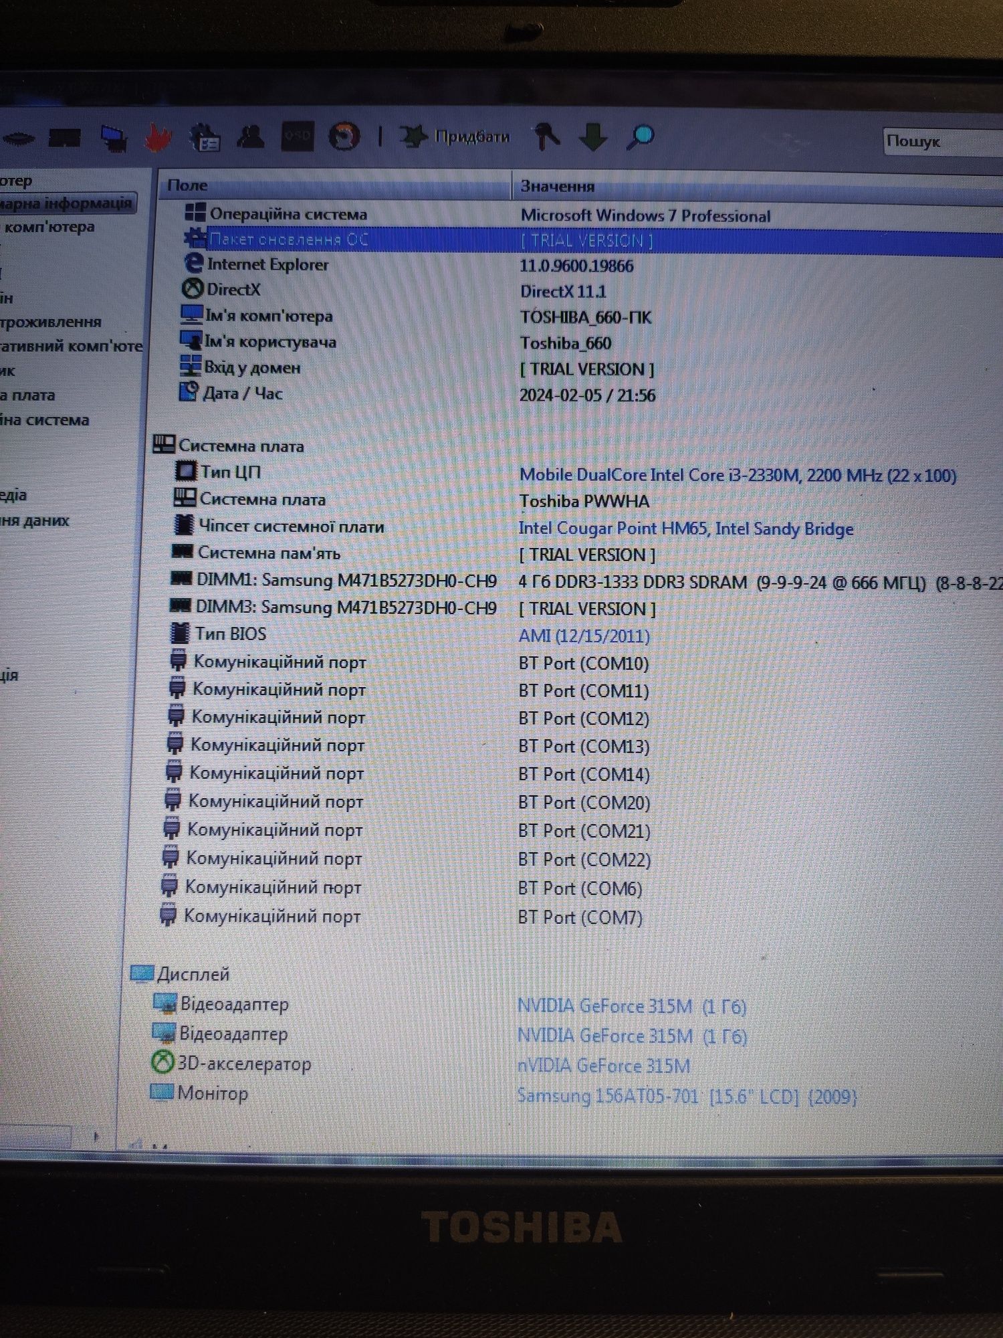Click the port icon for BT Port (COM14)
The height and width of the screenshot is (1338, 1003).
pos(174,772)
